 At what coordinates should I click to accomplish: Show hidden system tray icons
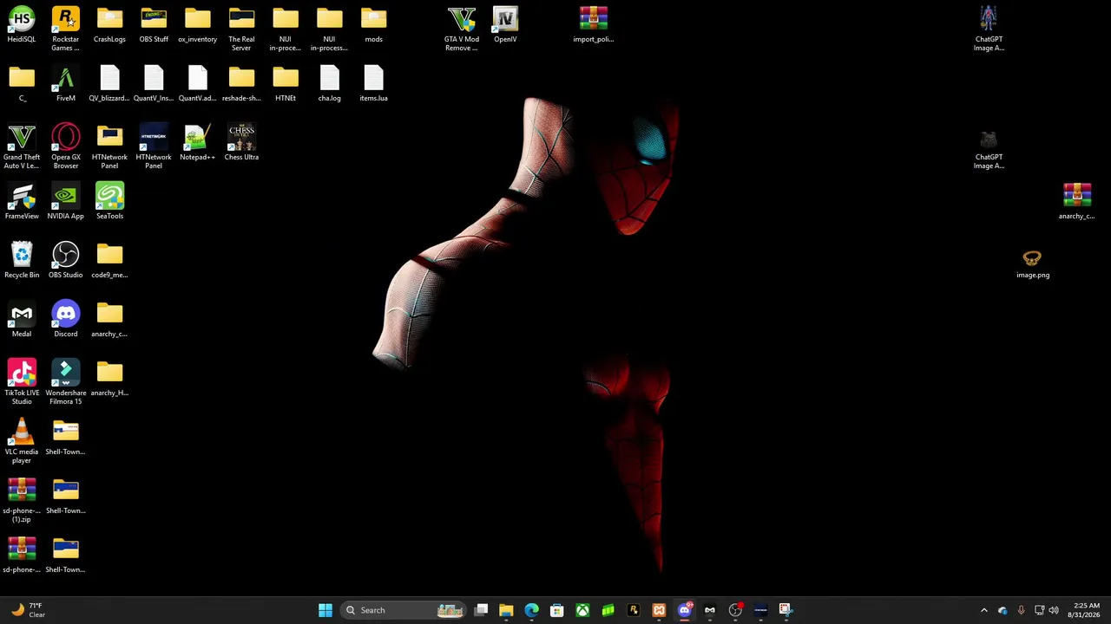tap(984, 610)
